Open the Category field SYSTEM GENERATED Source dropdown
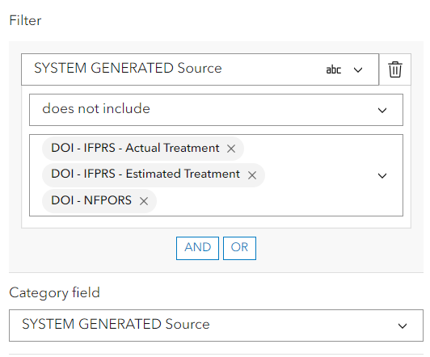The image size is (430, 357). (x=216, y=325)
